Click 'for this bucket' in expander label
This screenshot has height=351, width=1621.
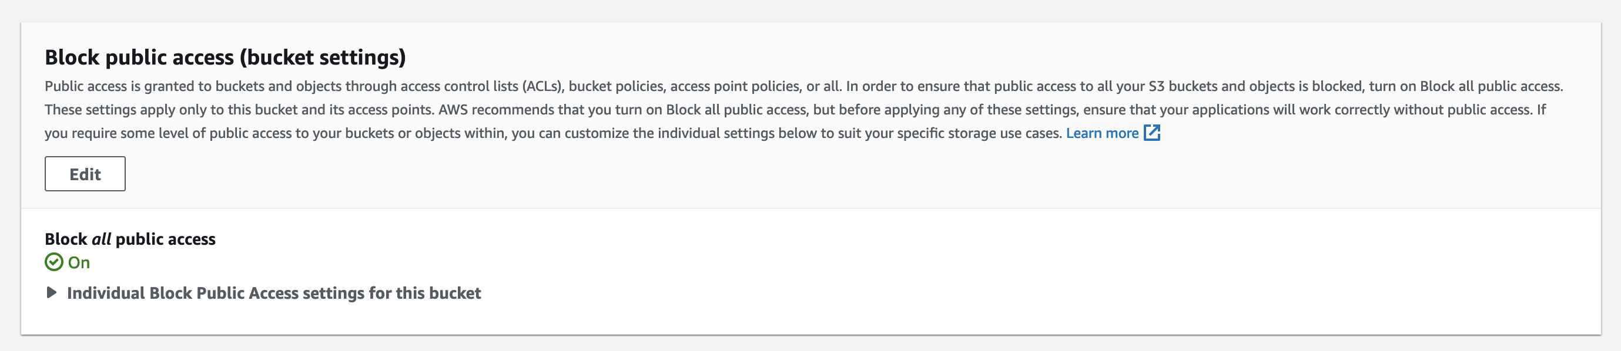pyautogui.click(x=425, y=293)
